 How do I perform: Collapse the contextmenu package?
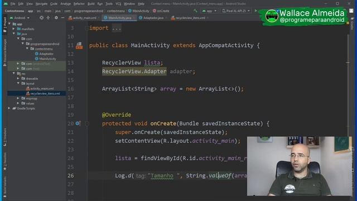pos(27,49)
